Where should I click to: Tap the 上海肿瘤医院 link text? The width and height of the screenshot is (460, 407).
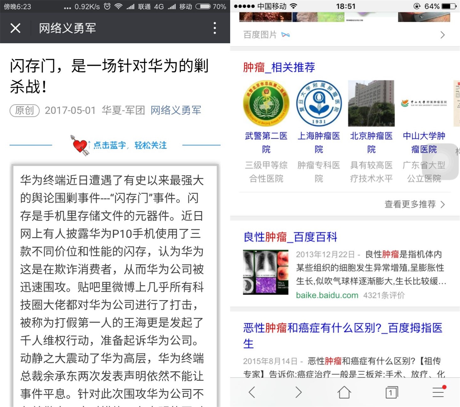point(319,142)
